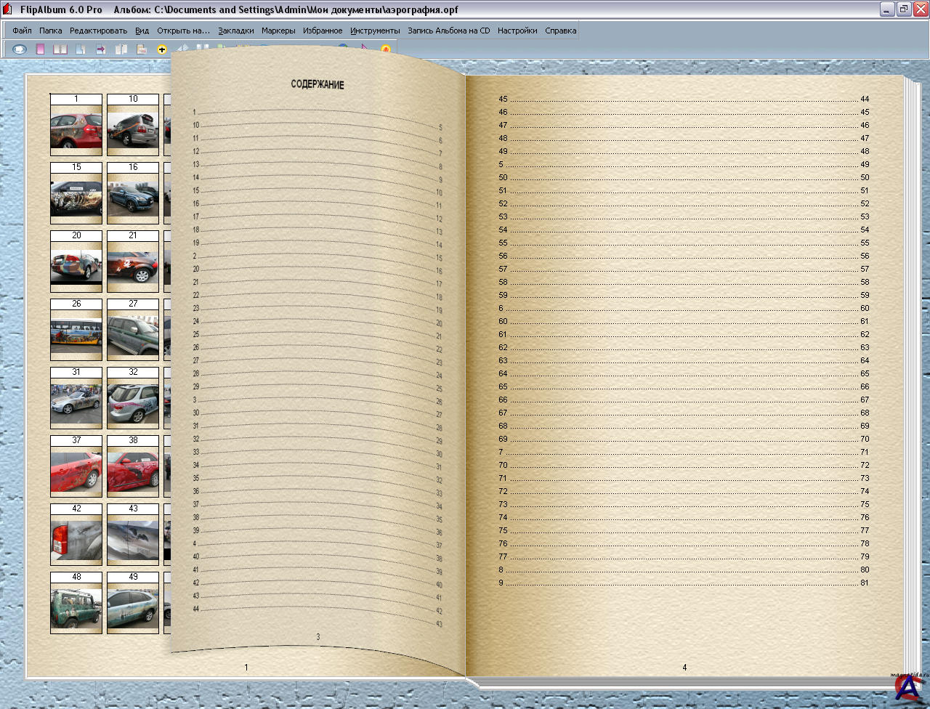Image resolution: width=930 pixels, height=709 pixels.
Task: Click the pink closed album icon
Action: pyautogui.click(x=40, y=49)
